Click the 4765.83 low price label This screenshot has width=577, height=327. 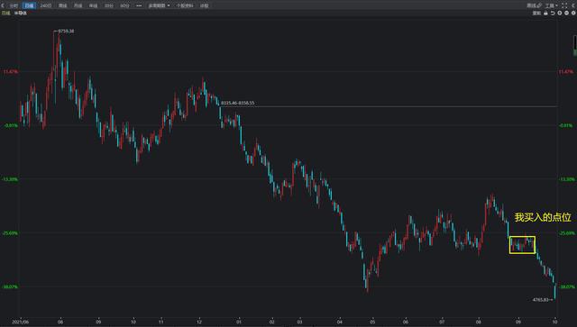click(x=540, y=300)
